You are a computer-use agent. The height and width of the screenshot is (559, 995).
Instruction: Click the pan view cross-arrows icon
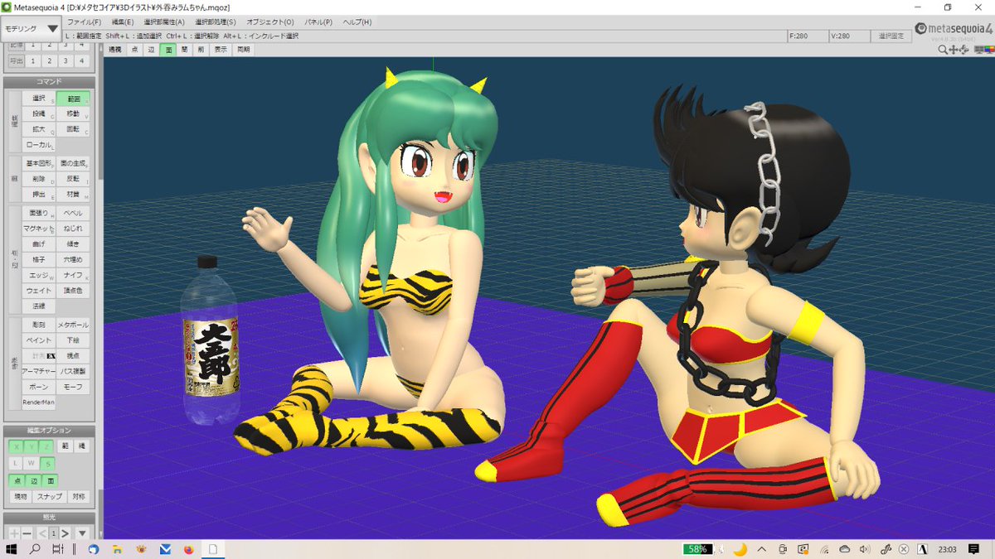pos(953,50)
